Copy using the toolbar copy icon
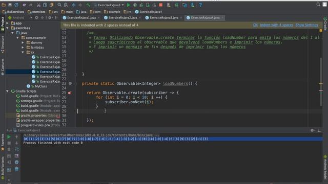The image size is (328, 184). point(45,5)
